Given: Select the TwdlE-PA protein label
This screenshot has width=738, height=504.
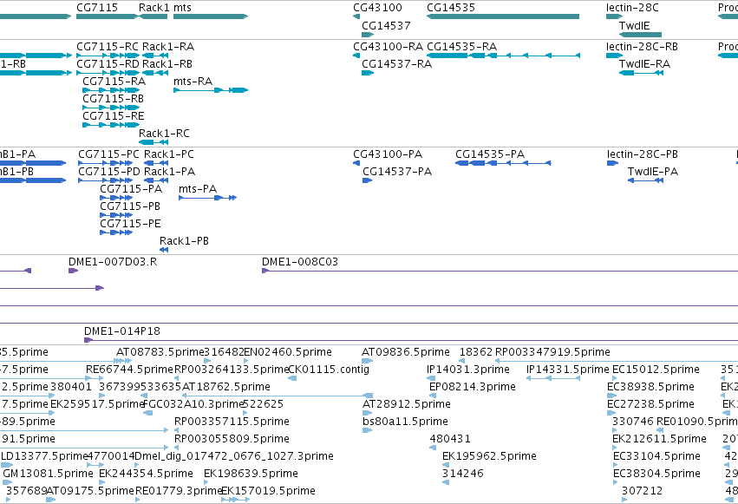Looking at the screenshot, I should tap(653, 172).
